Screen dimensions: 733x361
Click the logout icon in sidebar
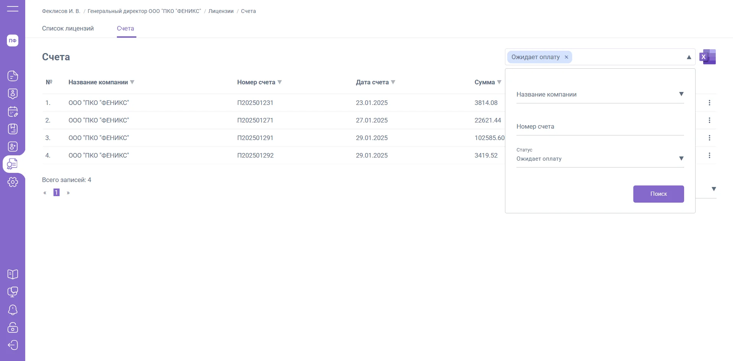13,345
